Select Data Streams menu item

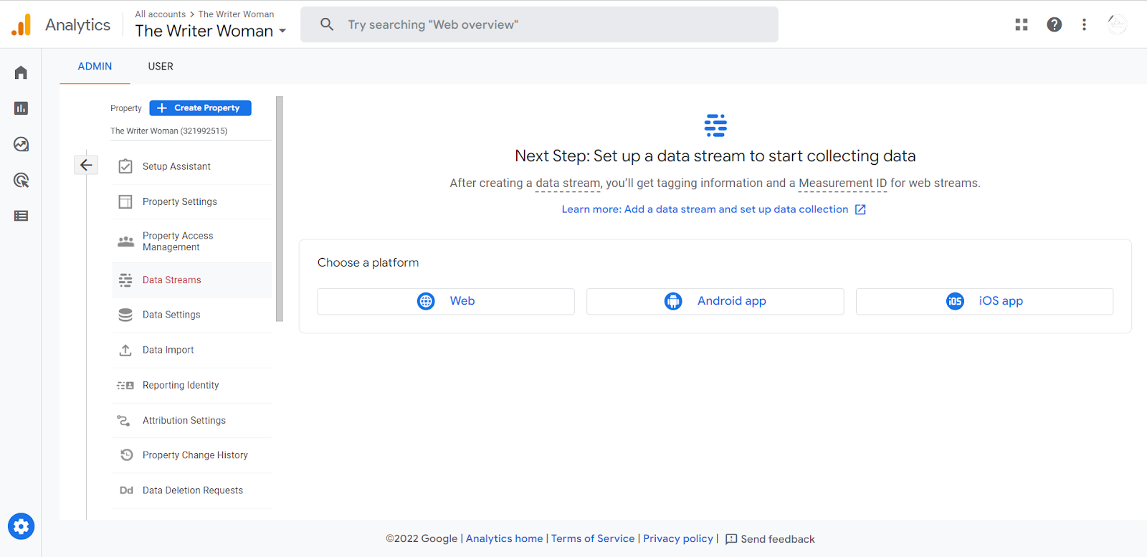(192, 280)
